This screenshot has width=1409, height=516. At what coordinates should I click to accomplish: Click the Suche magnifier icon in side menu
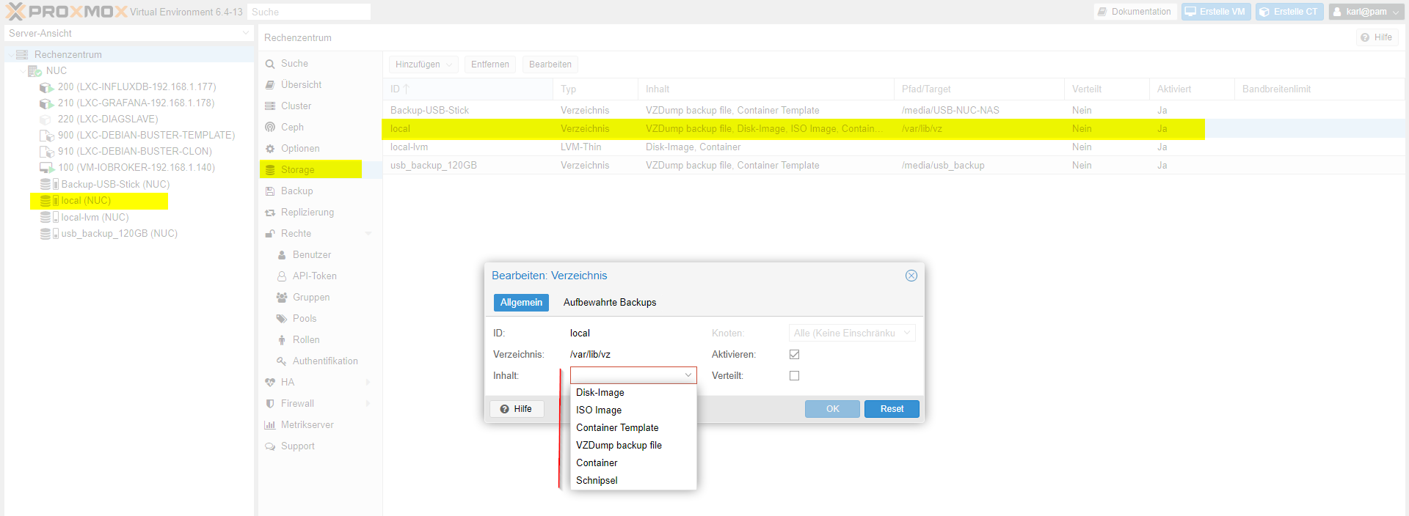click(270, 64)
